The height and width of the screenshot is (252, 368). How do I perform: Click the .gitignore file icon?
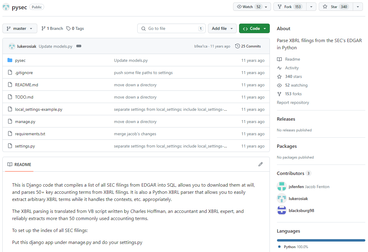[x=10, y=73]
